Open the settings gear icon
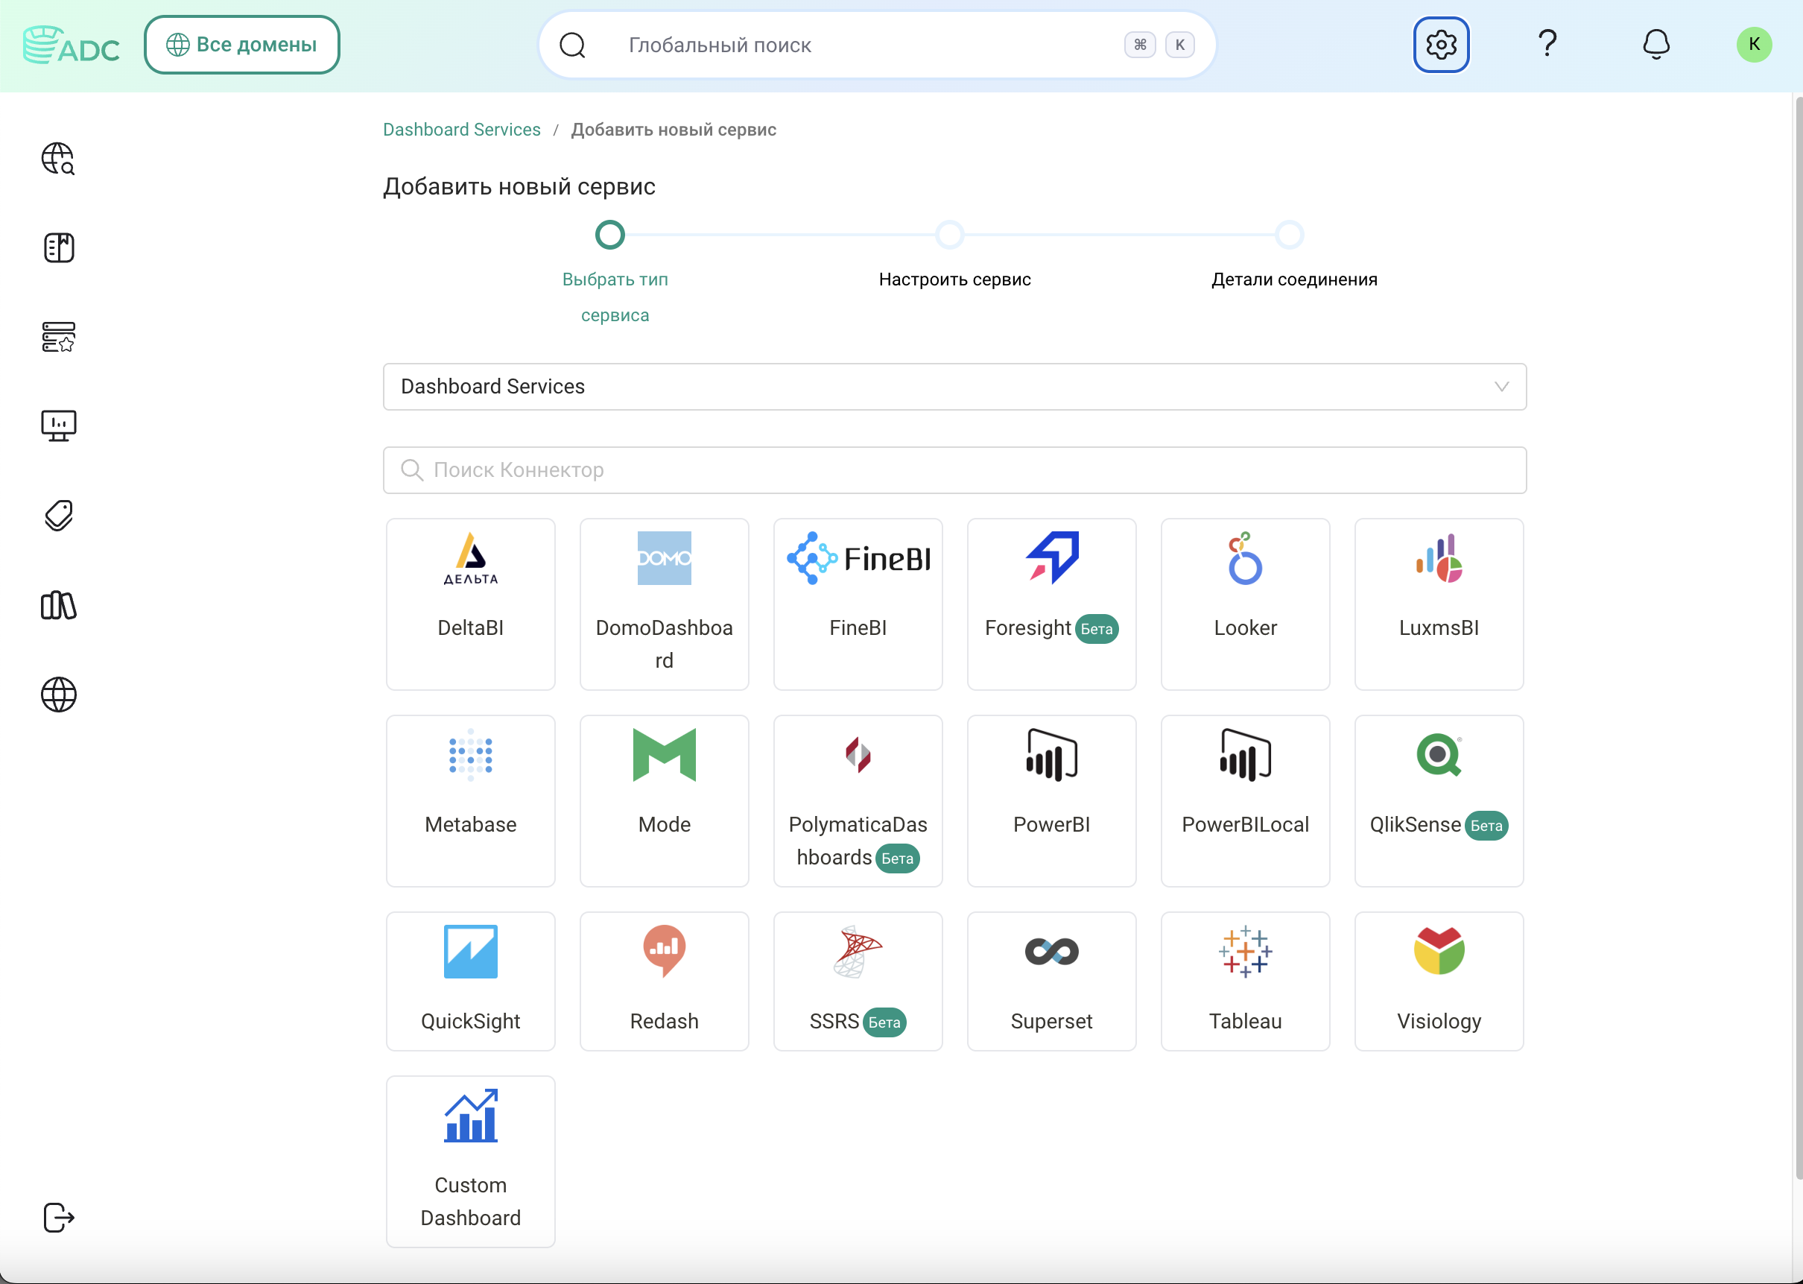The width and height of the screenshot is (1803, 1284). coord(1441,45)
